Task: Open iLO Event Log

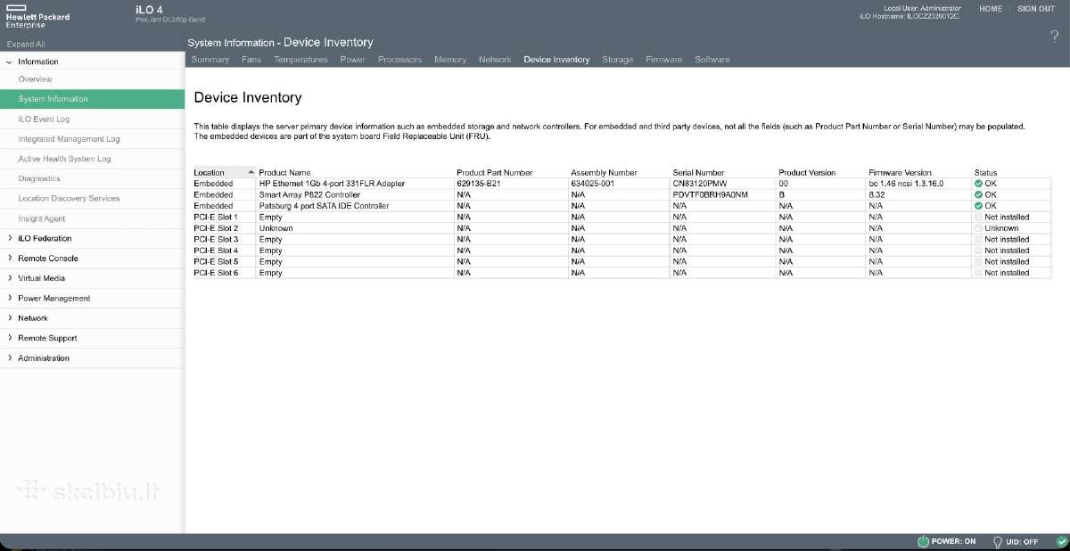Action: point(44,119)
